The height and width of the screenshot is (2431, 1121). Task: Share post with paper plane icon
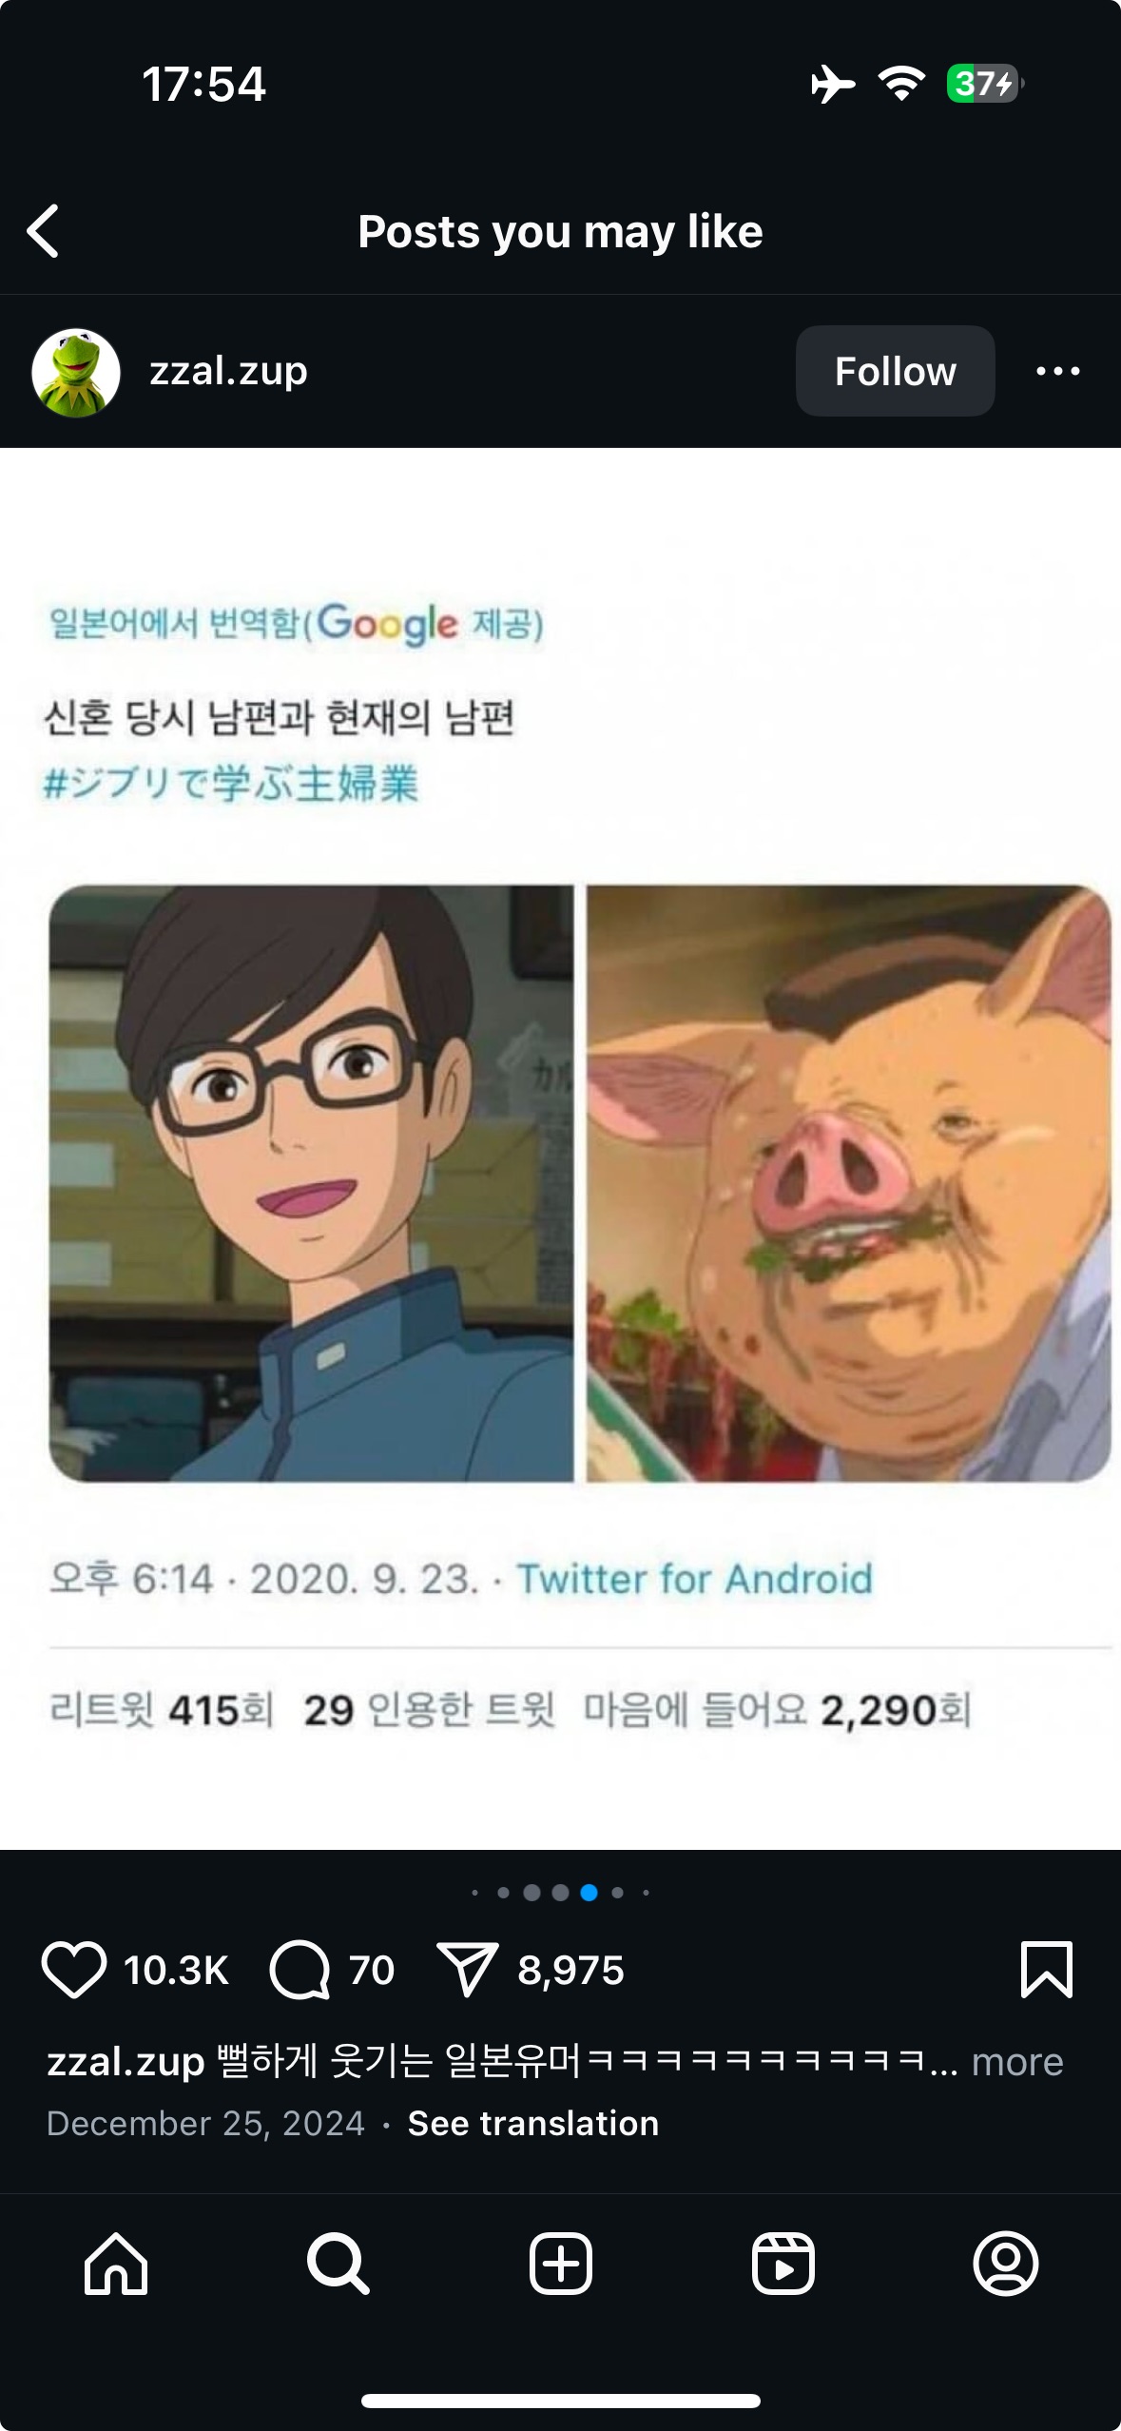tap(467, 1970)
